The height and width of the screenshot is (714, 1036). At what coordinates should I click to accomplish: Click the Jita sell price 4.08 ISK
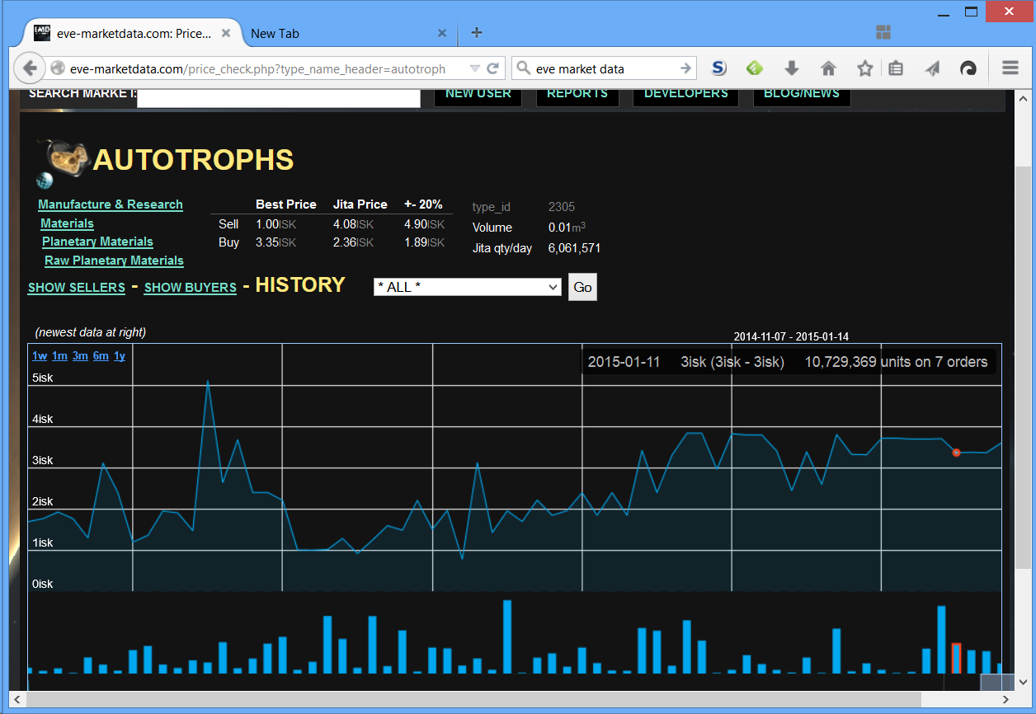[353, 224]
